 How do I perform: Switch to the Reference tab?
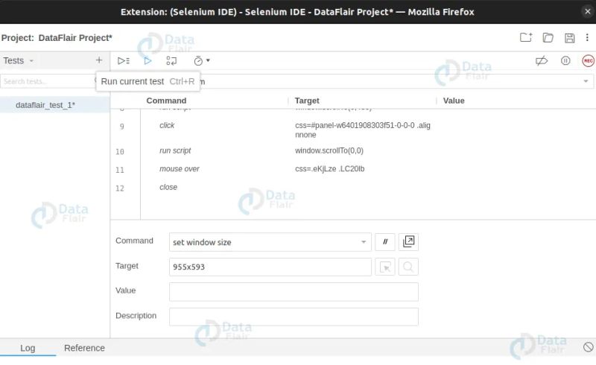(84, 348)
